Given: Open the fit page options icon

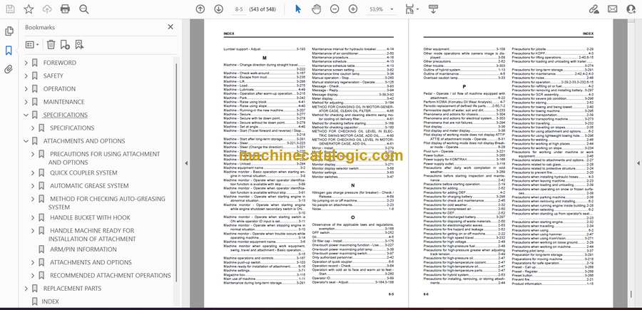Looking at the screenshot, I should click(x=411, y=9).
